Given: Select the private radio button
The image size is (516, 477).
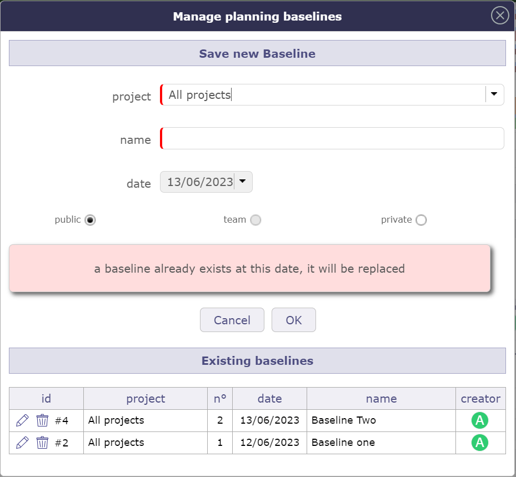Looking at the screenshot, I should (x=421, y=220).
